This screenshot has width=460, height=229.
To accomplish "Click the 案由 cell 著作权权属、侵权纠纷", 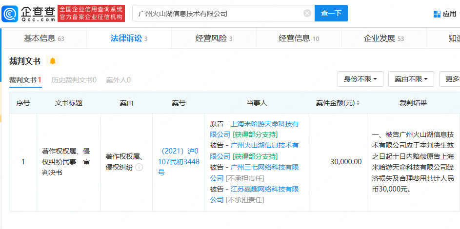I will click(124, 162).
